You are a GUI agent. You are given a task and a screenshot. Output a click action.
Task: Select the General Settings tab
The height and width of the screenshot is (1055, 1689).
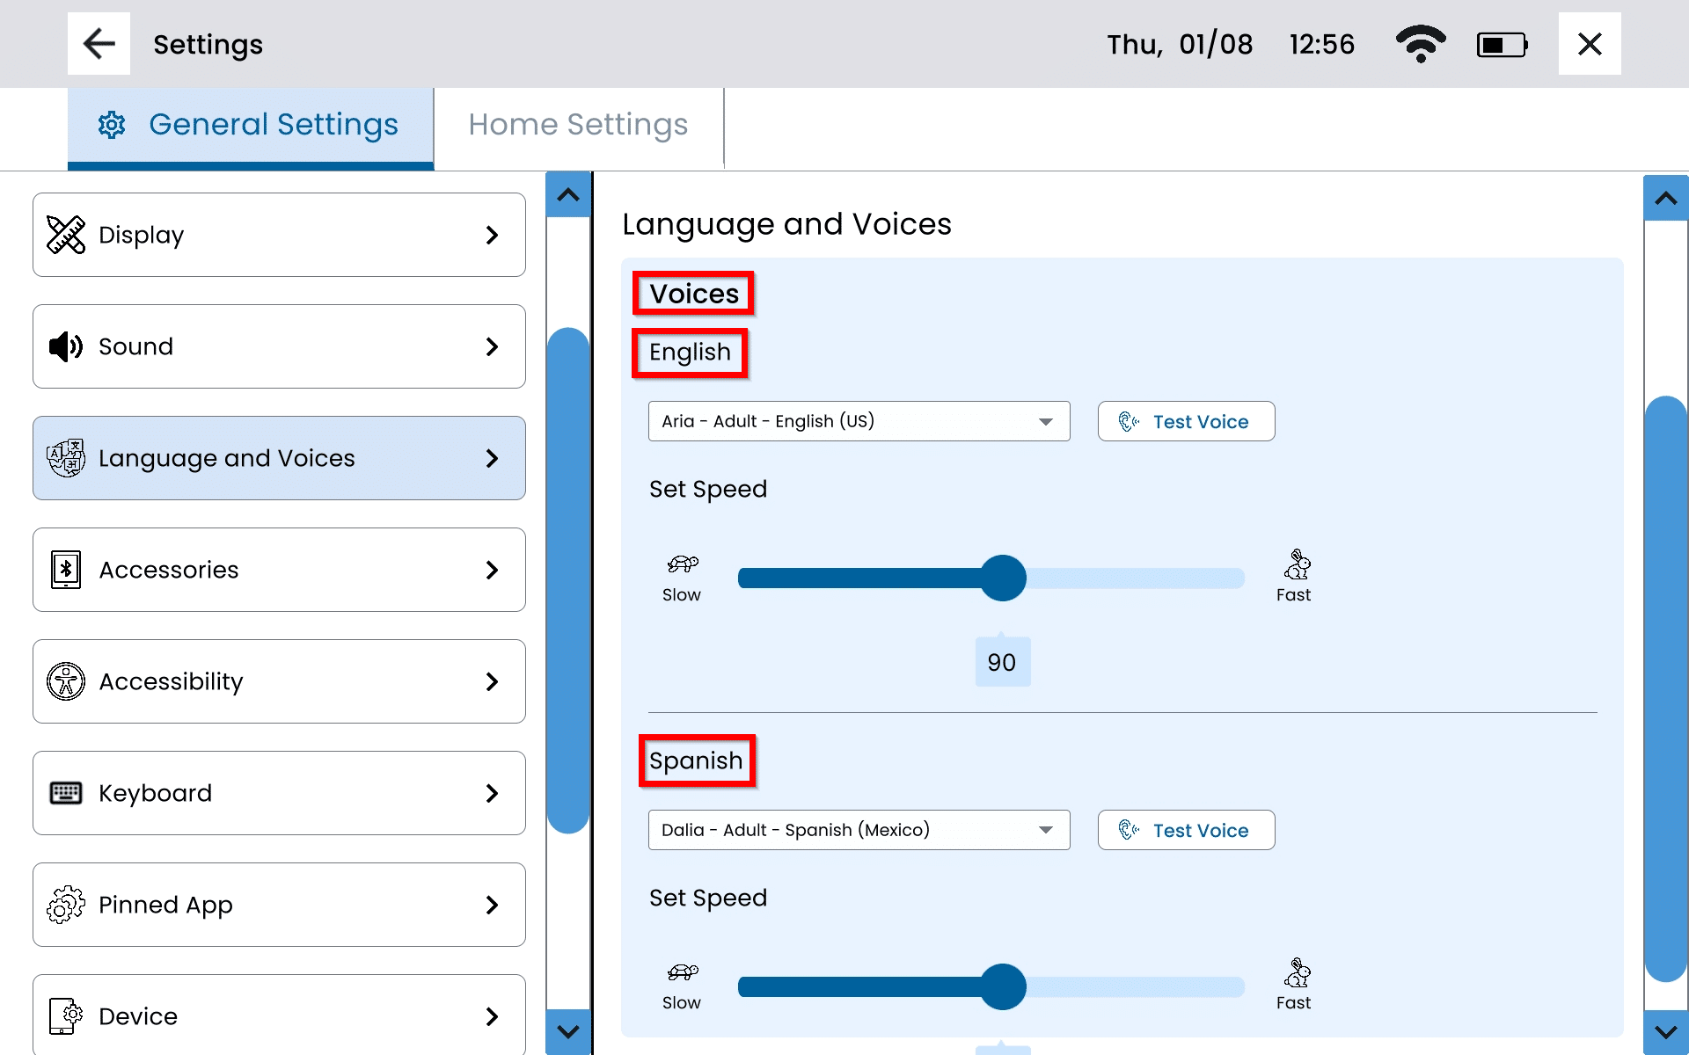(x=251, y=125)
